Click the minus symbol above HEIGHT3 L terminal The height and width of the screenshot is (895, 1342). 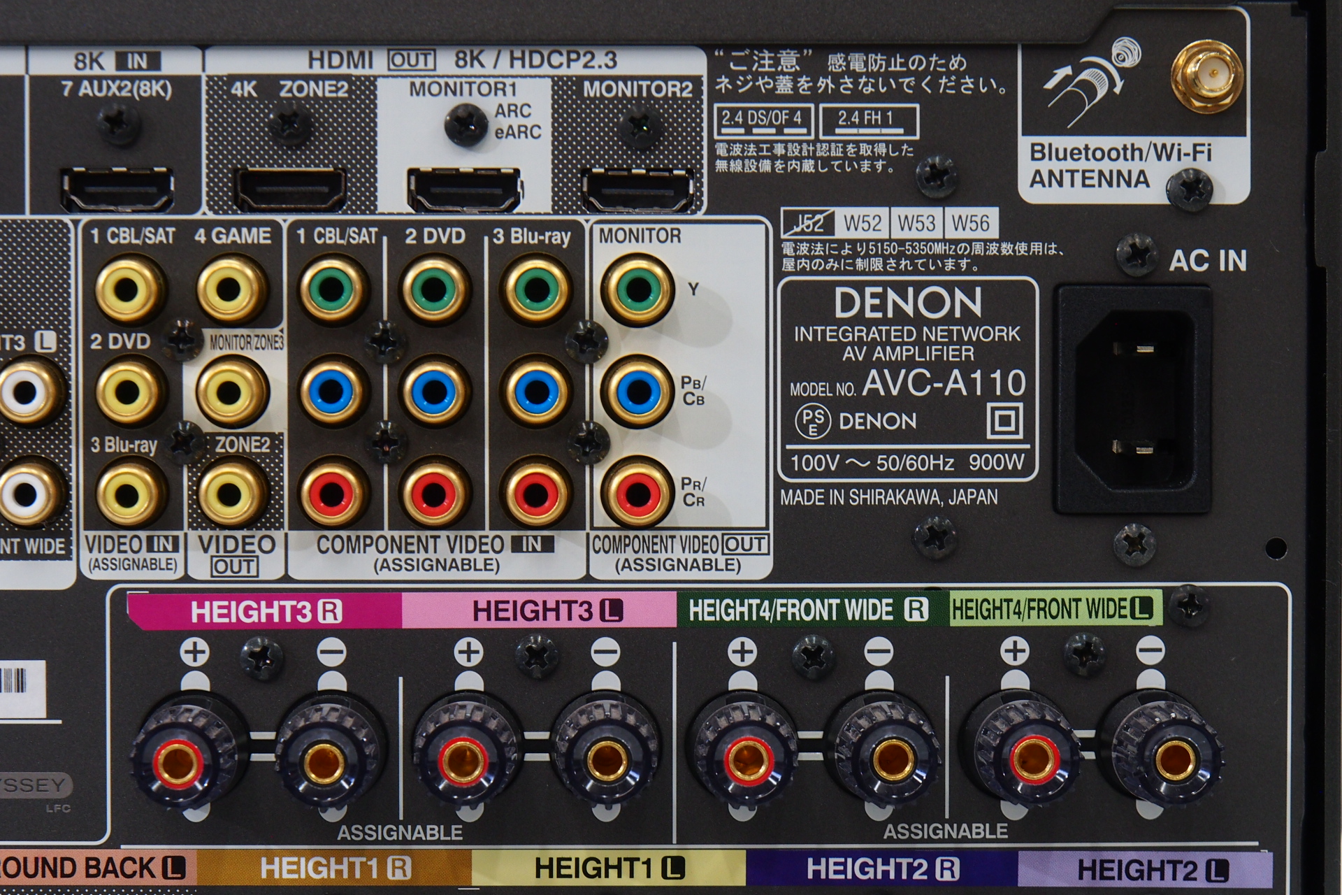(x=605, y=652)
